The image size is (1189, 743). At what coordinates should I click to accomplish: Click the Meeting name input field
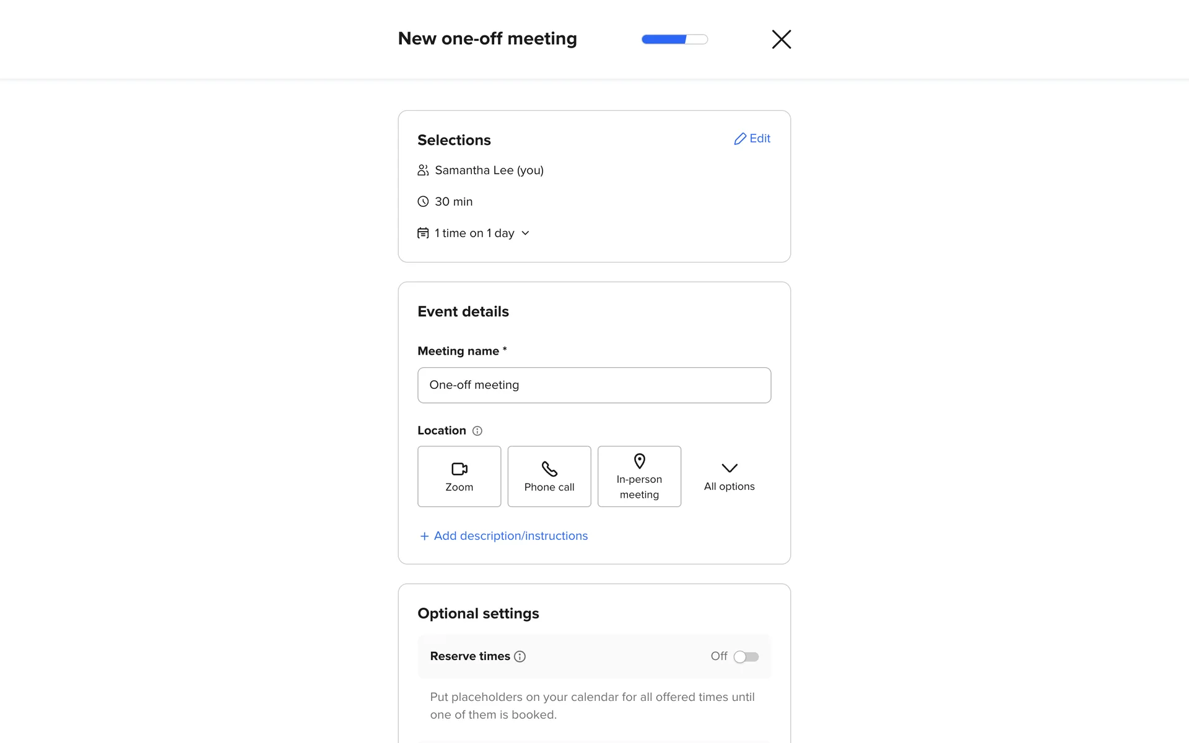[594, 385]
